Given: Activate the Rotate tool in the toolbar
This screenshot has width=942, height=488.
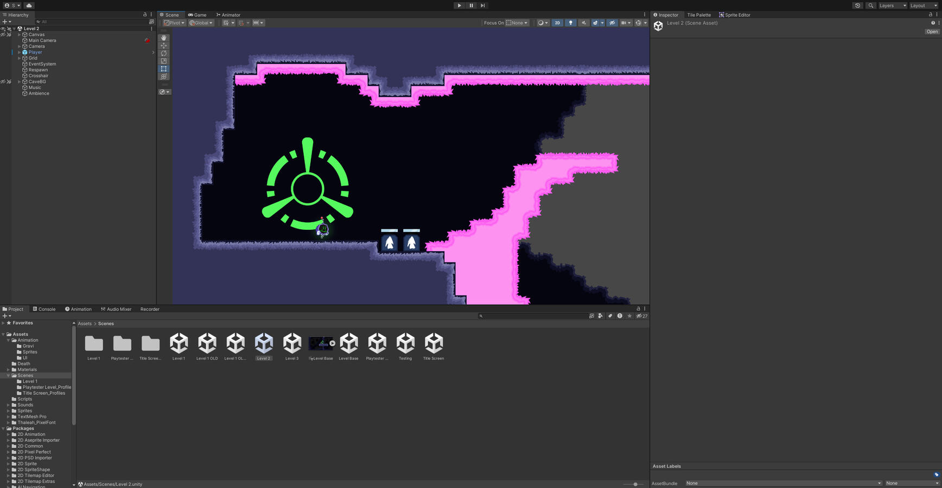Looking at the screenshot, I should [163, 53].
